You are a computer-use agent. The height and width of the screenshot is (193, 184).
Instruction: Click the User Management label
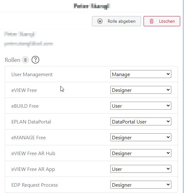click(32, 75)
